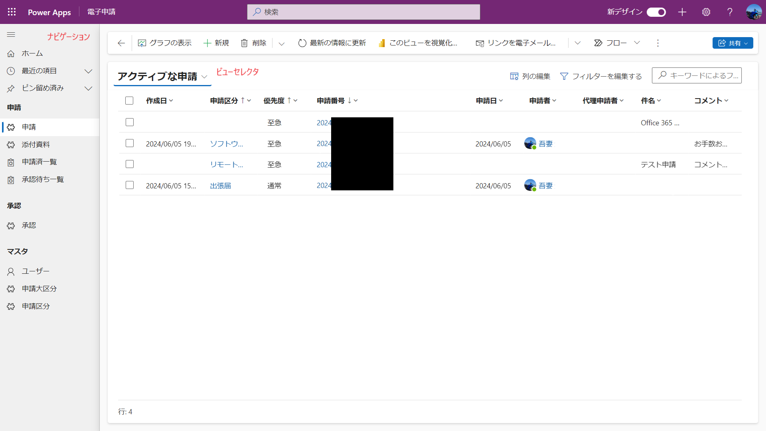Click the 電子申請 app name
This screenshot has width=766, height=431.
[101, 12]
